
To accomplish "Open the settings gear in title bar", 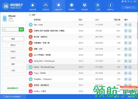I will pos(126,1).
